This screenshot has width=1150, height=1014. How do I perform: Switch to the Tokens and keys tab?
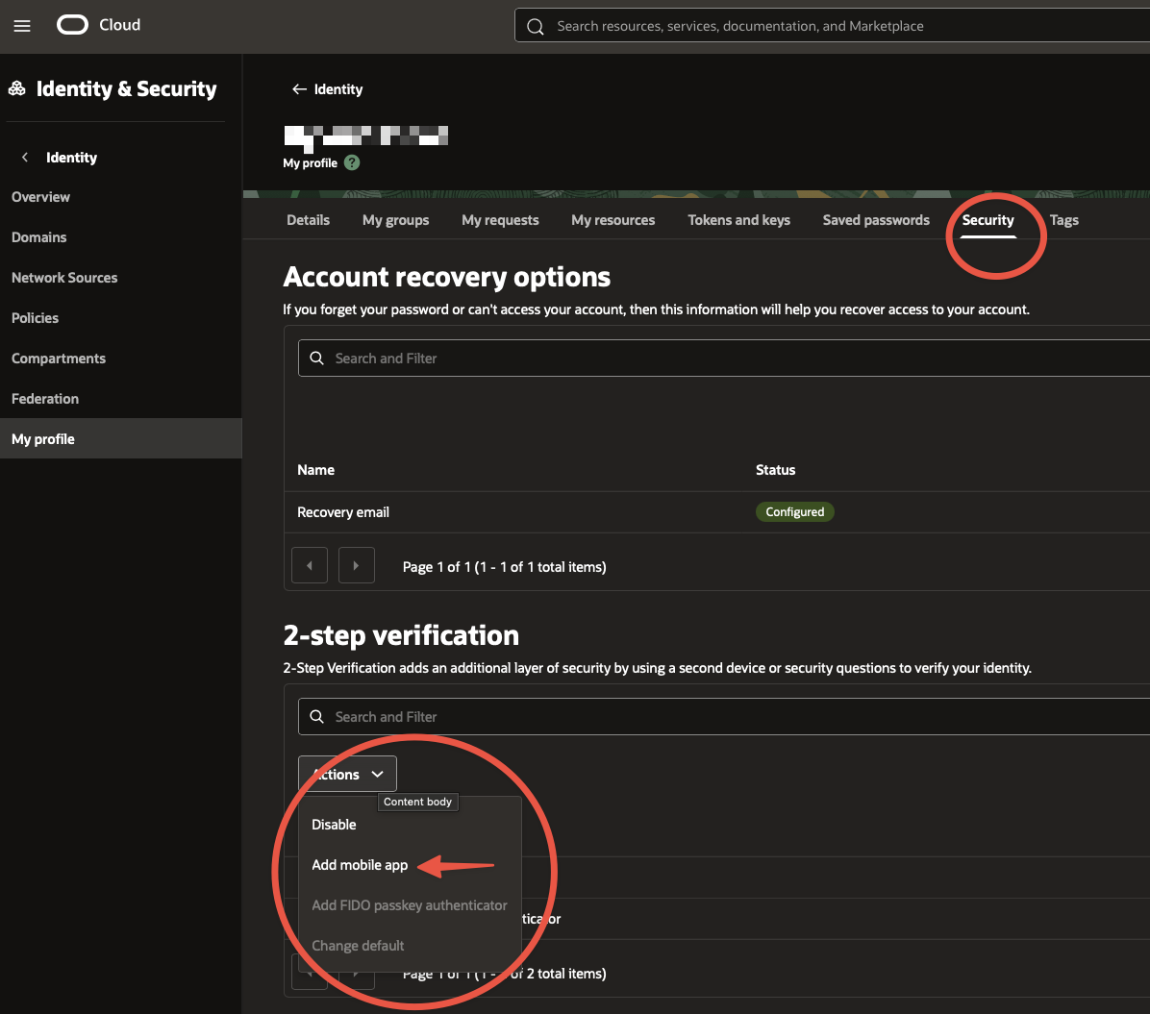point(738,219)
